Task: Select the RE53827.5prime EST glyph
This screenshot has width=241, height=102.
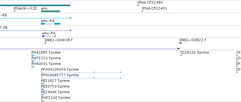Action: point(43,84)
